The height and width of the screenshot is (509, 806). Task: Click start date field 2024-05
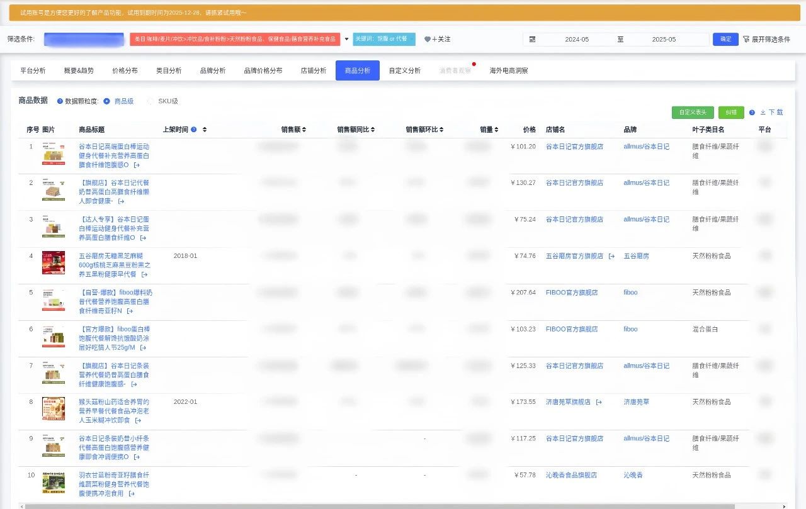577,39
